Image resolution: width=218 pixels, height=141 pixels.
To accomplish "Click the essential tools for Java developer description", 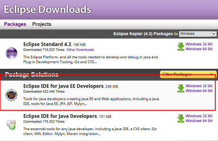I will pyautogui.click(x=90, y=132).
